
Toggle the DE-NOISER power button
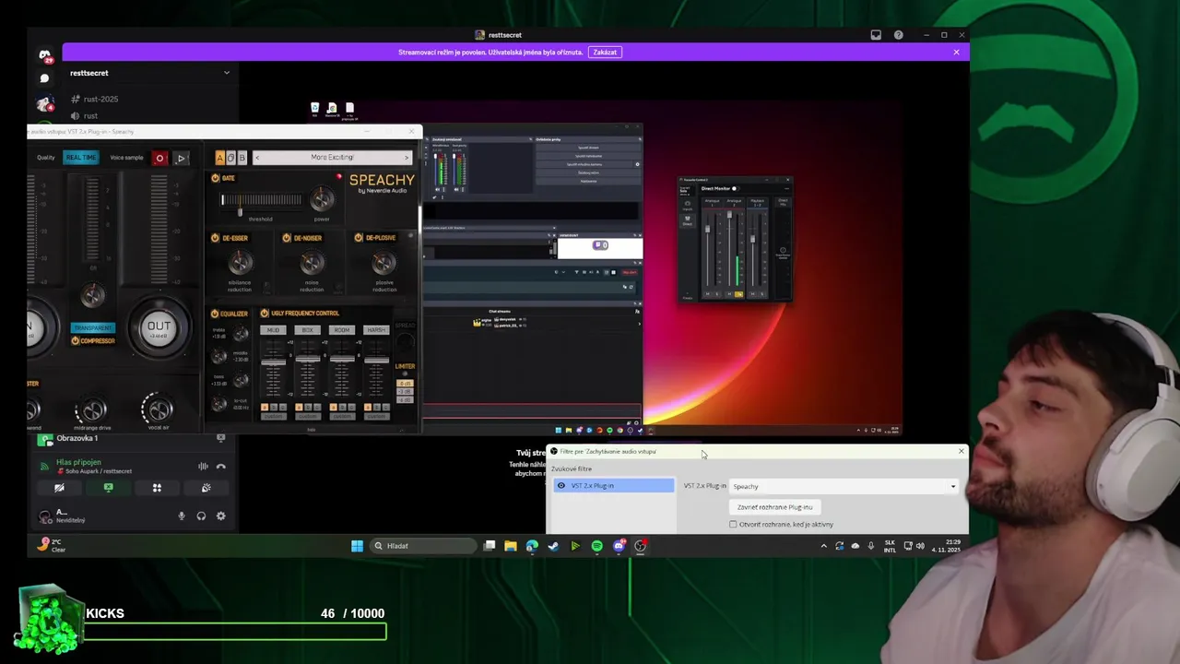[x=288, y=238]
